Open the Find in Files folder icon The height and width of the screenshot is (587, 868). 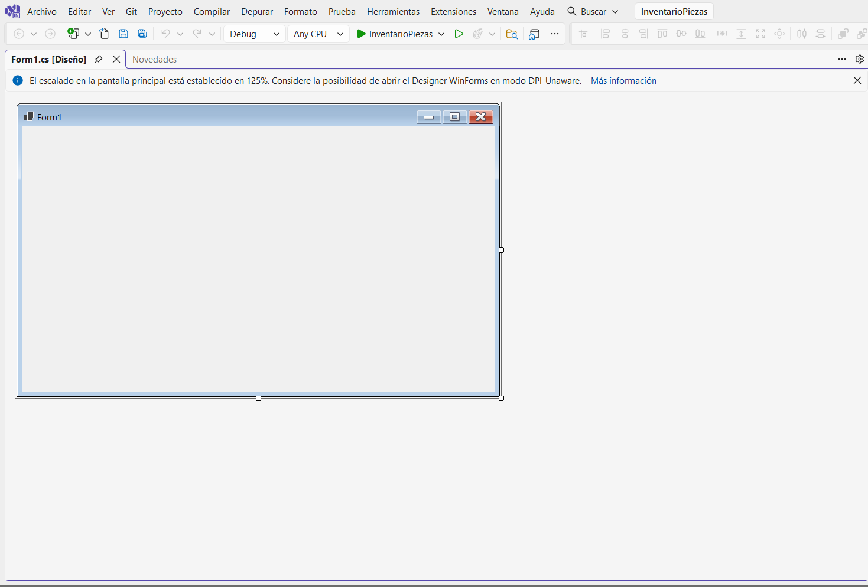tap(512, 34)
